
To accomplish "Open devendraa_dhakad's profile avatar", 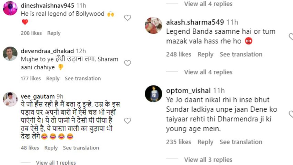I will coord(10,54).
